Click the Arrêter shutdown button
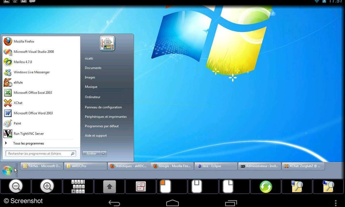 pyautogui.click(x=91, y=154)
